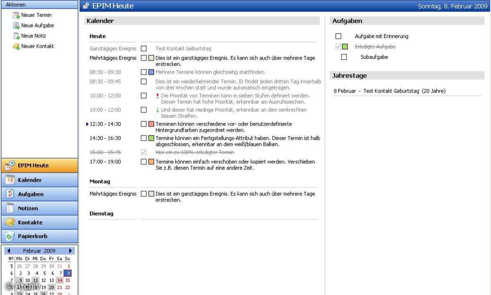Click the EPIM Heute navigation icon
The image size is (491, 295).
point(10,166)
